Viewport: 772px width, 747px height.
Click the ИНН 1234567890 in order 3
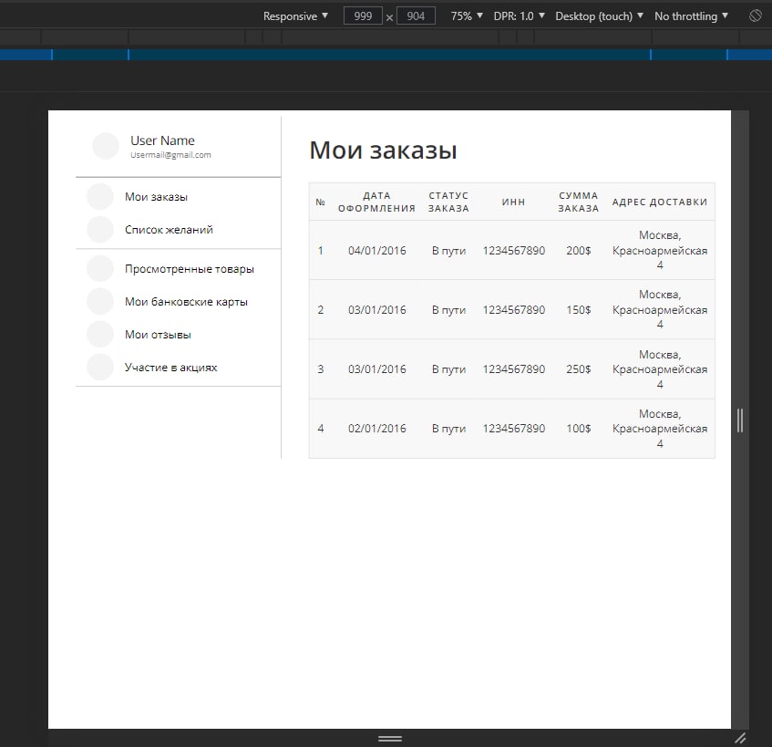[513, 369]
